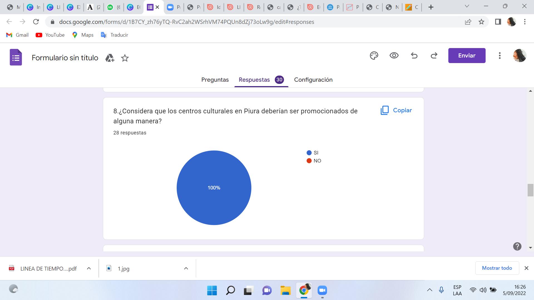
Task: Bookmark this page with the star icon
Action: pos(481,22)
